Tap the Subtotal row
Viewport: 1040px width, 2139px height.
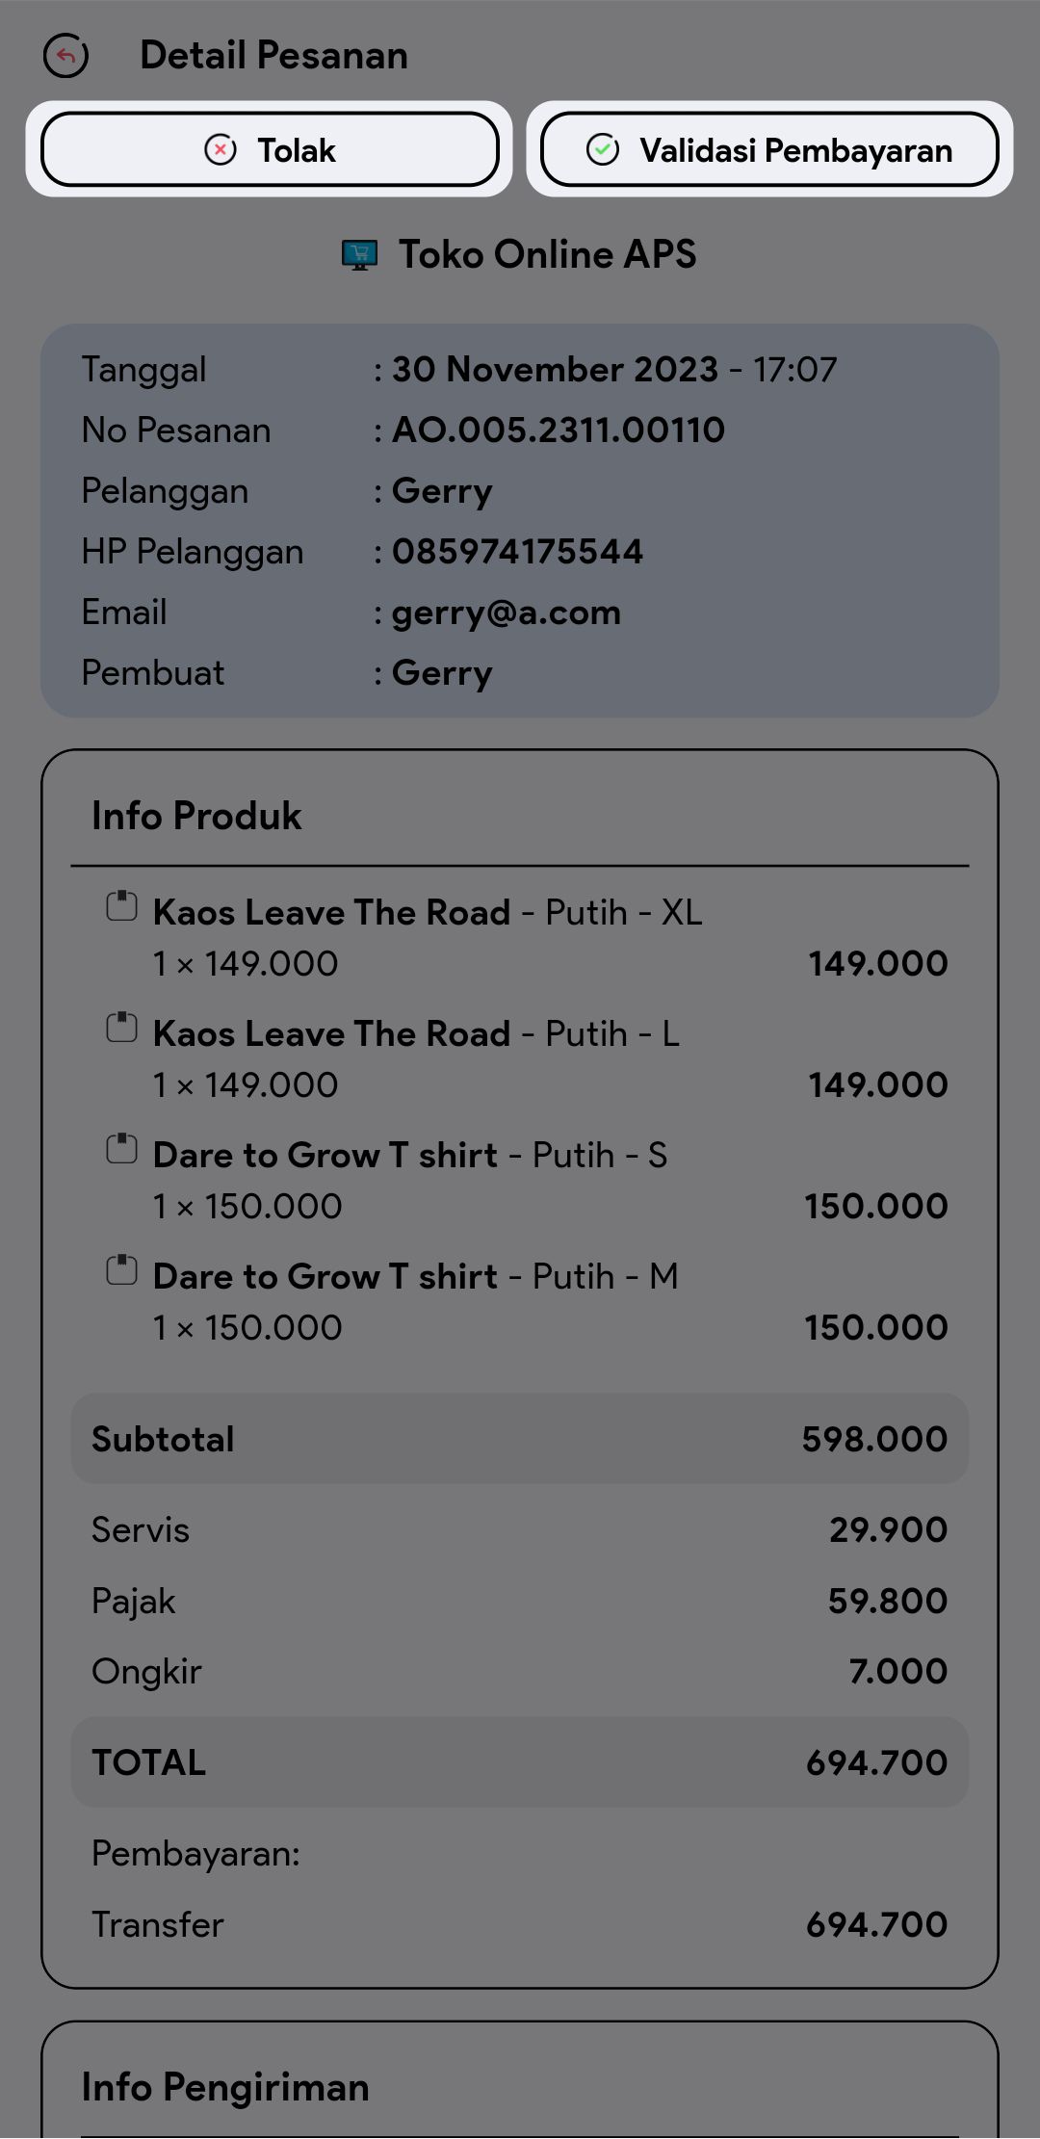pyautogui.click(x=519, y=1439)
